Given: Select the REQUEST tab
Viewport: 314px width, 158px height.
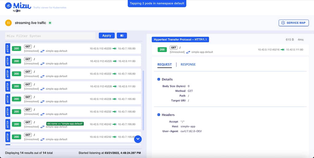Looking at the screenshot, I should 165,64.
